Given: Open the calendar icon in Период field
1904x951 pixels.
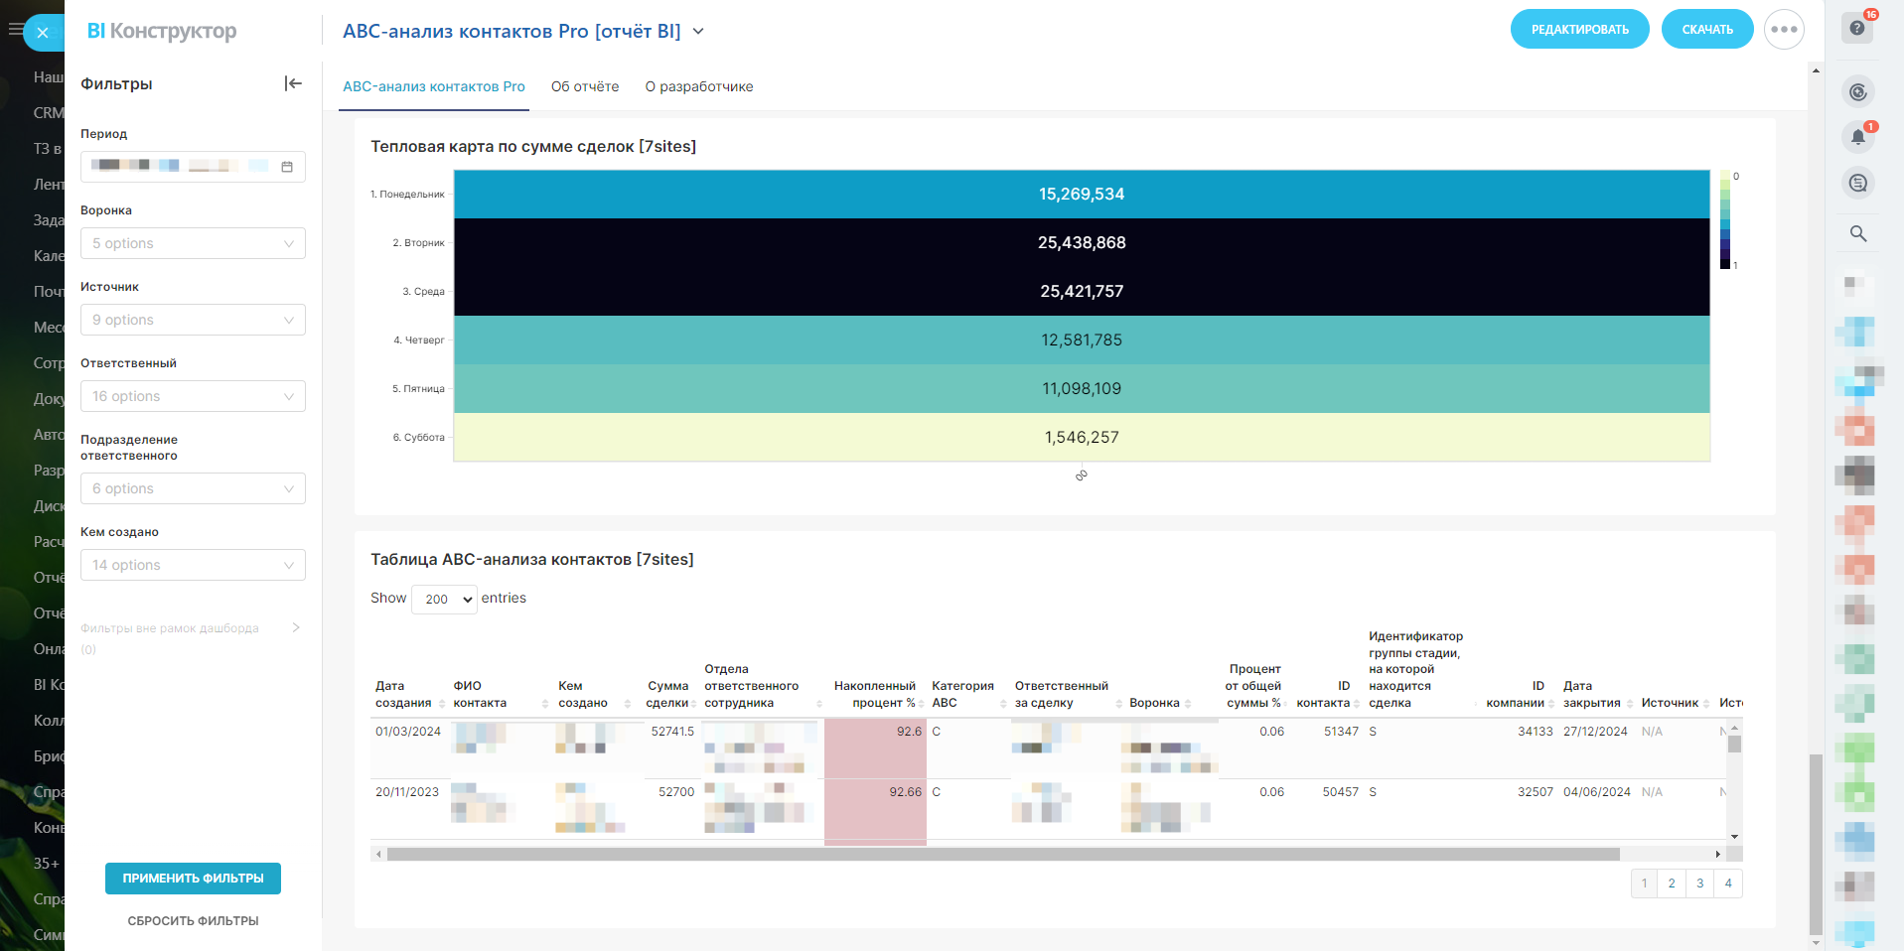Looking at the screenshot, I should pos(287,167).
